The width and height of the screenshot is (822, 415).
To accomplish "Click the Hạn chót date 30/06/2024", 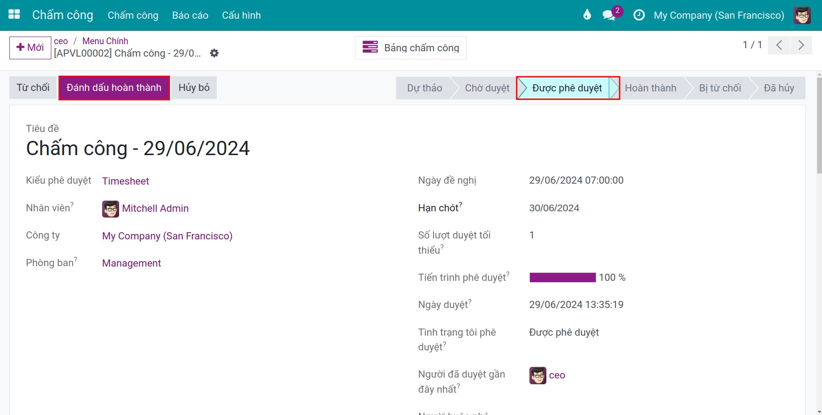I will click(554, 208).
